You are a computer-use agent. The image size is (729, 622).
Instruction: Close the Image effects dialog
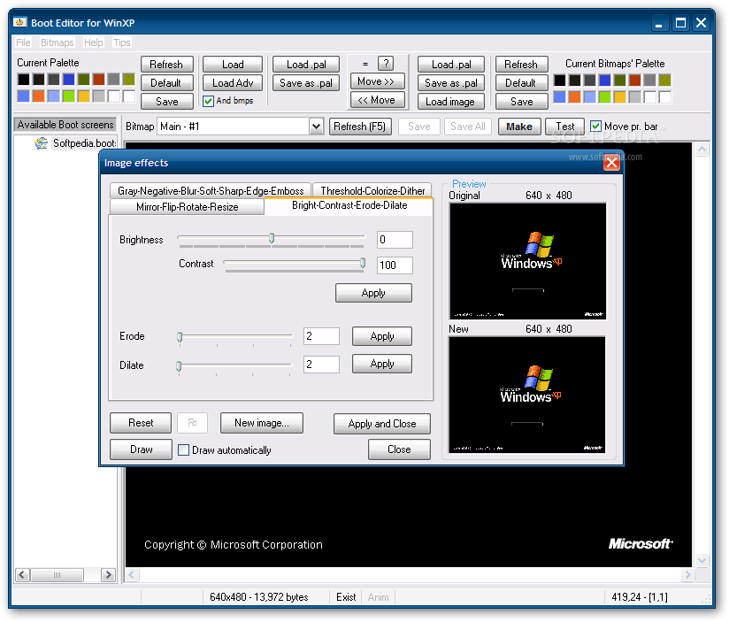tap(611, 163)
